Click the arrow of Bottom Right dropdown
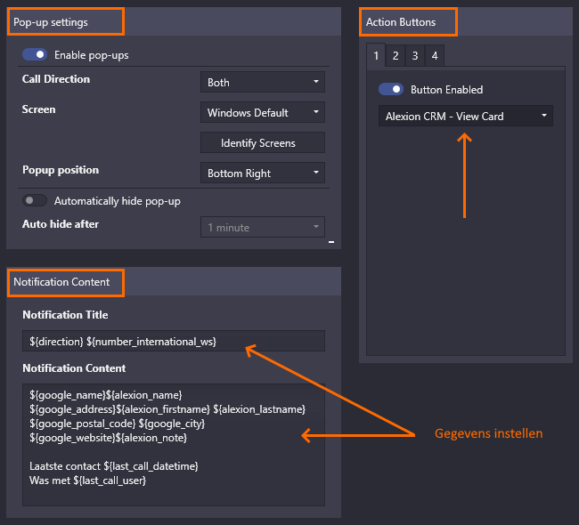Image resolution: width=579 pixels, height=525 pixels. coord(316,173)
